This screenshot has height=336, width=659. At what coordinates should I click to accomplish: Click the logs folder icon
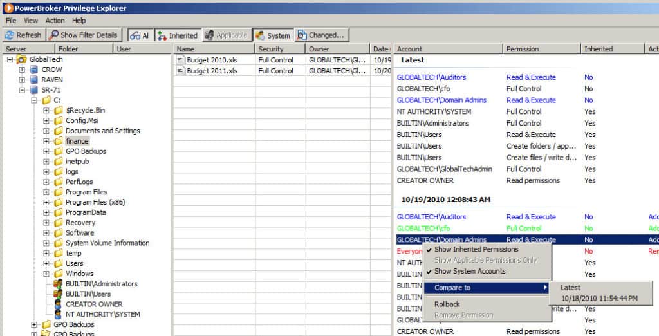(59, 172)
